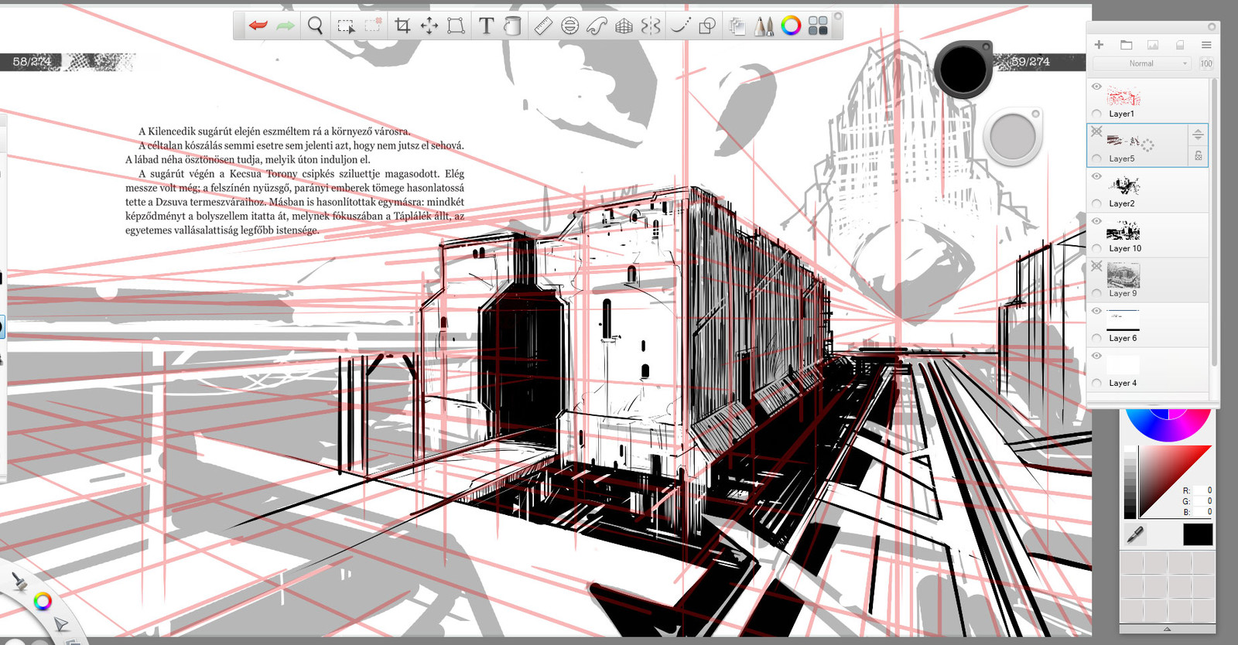Viewport: 1238px width, 645px height.
Task: Show Layer 9 using its crossed eye icon
Action: coord(1096,266)
